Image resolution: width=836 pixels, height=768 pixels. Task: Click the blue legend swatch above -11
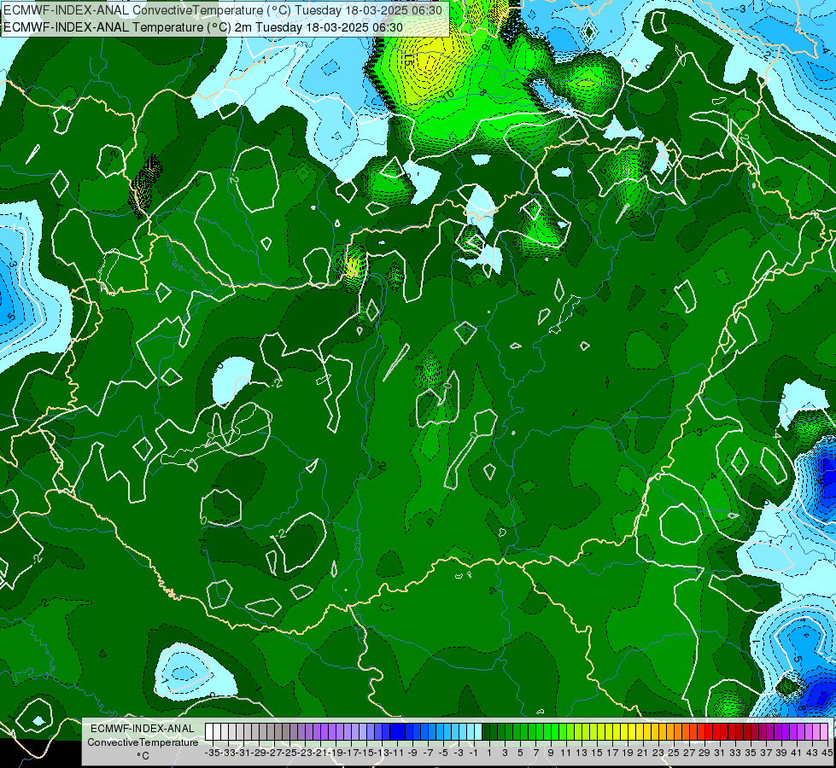click(394, 731)
